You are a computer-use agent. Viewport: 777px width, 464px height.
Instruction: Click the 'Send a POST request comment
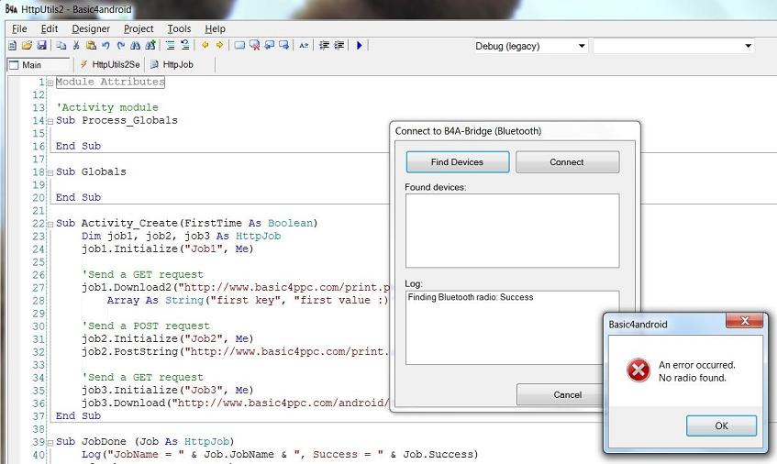coord(146,326)
